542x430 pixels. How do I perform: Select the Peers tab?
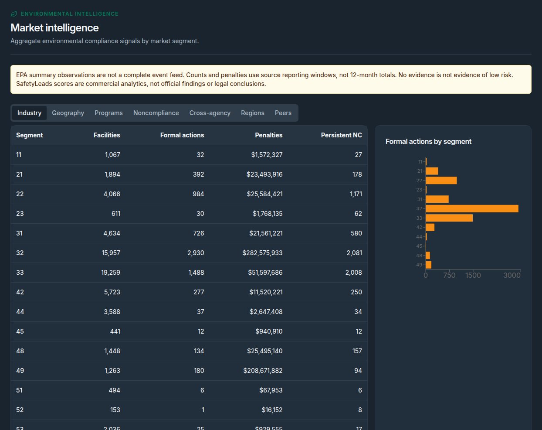pos(283,113)
